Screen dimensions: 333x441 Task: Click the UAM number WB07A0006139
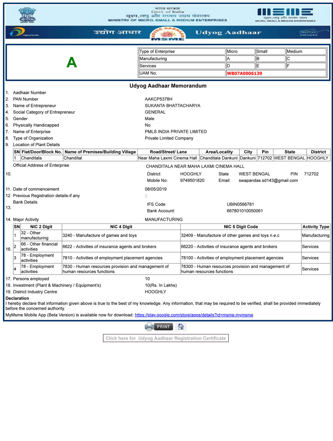(245, 73)
